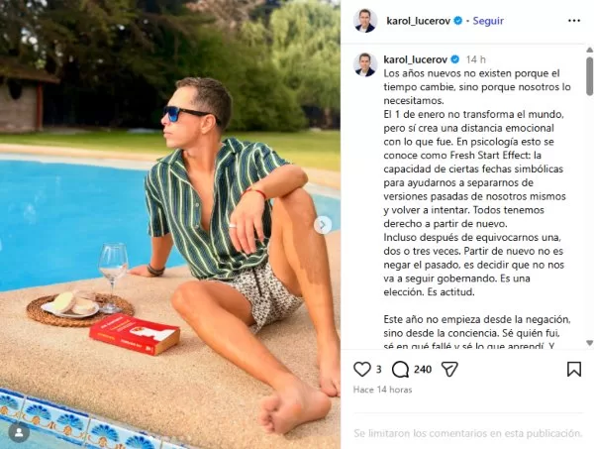The image size is (594, 449).
Task: Advance to the next carousel photo
Action: click(x=323, y=225)
